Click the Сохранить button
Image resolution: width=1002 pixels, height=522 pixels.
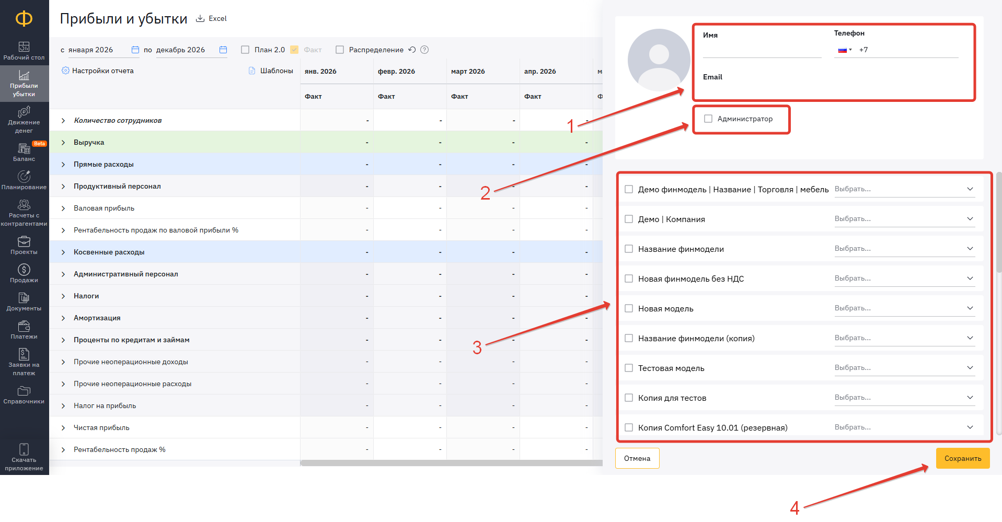click(962, 458)
